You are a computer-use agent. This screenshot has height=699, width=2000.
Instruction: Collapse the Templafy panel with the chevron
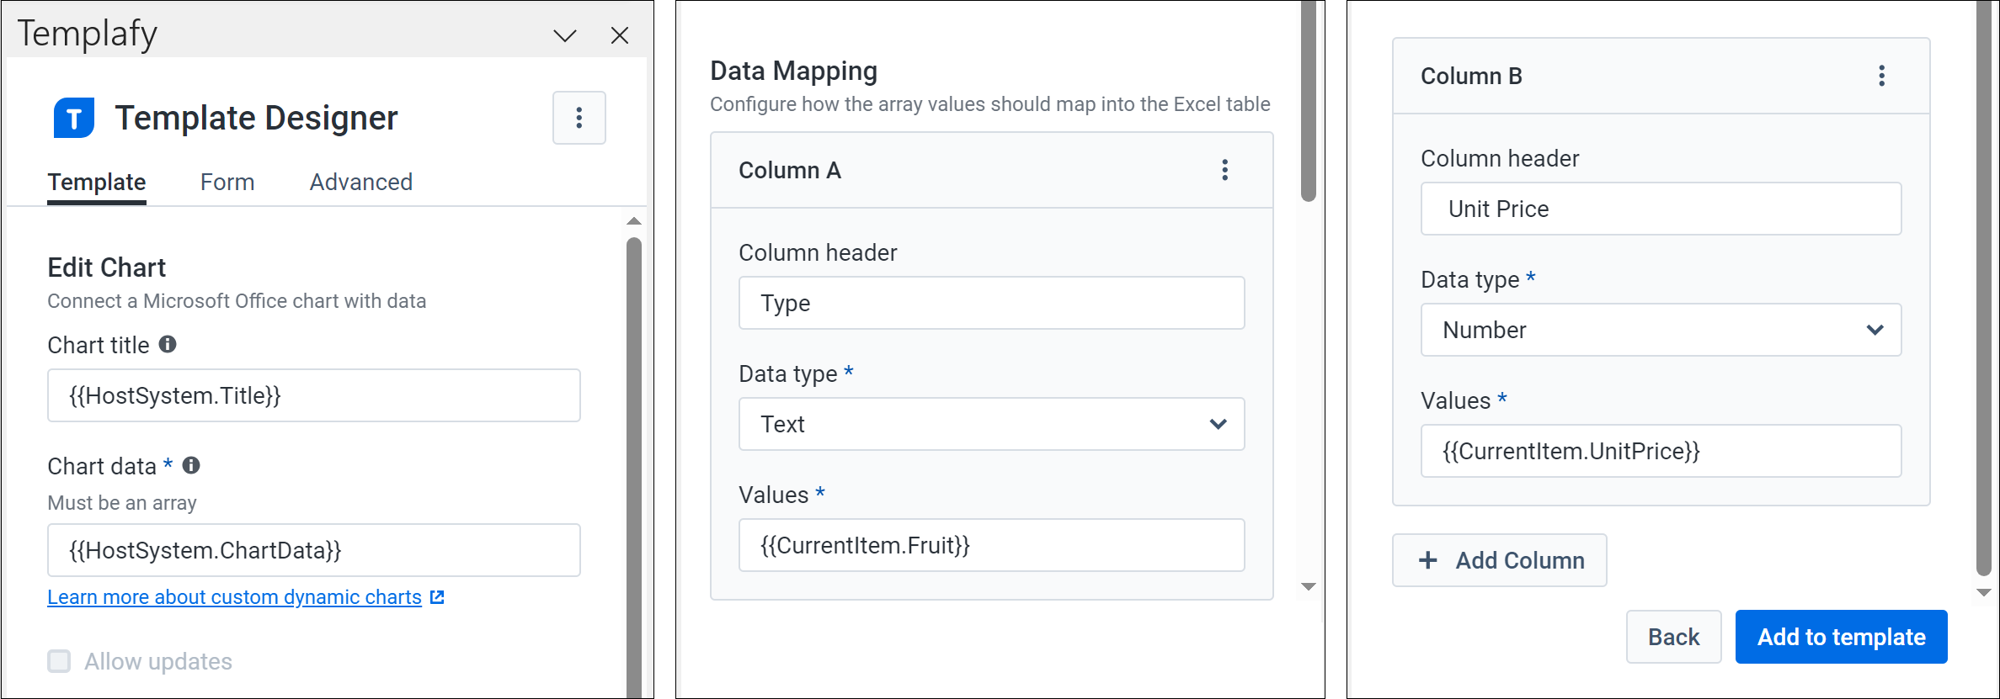(565, 35)
